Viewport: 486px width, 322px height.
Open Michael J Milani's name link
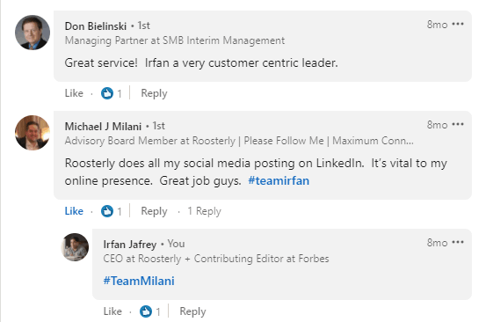pos(103,127)
